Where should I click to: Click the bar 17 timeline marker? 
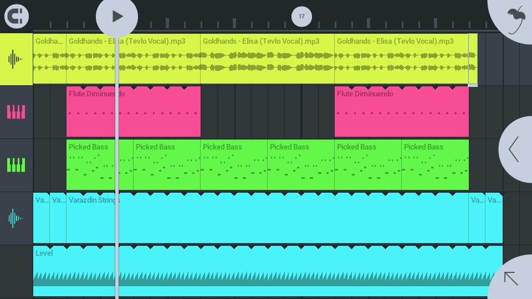(301, 16)
